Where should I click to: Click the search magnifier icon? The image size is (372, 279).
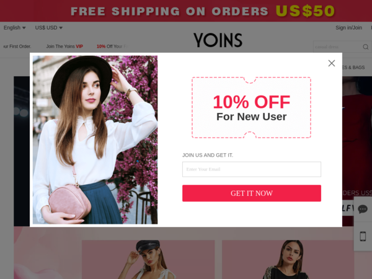pos(366,46)
